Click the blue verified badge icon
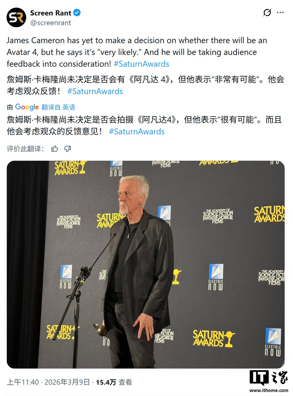293x396 pixels. [x=77, y=13]
